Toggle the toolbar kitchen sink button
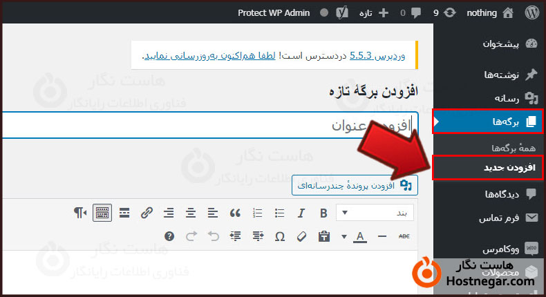 coord(102,213)
